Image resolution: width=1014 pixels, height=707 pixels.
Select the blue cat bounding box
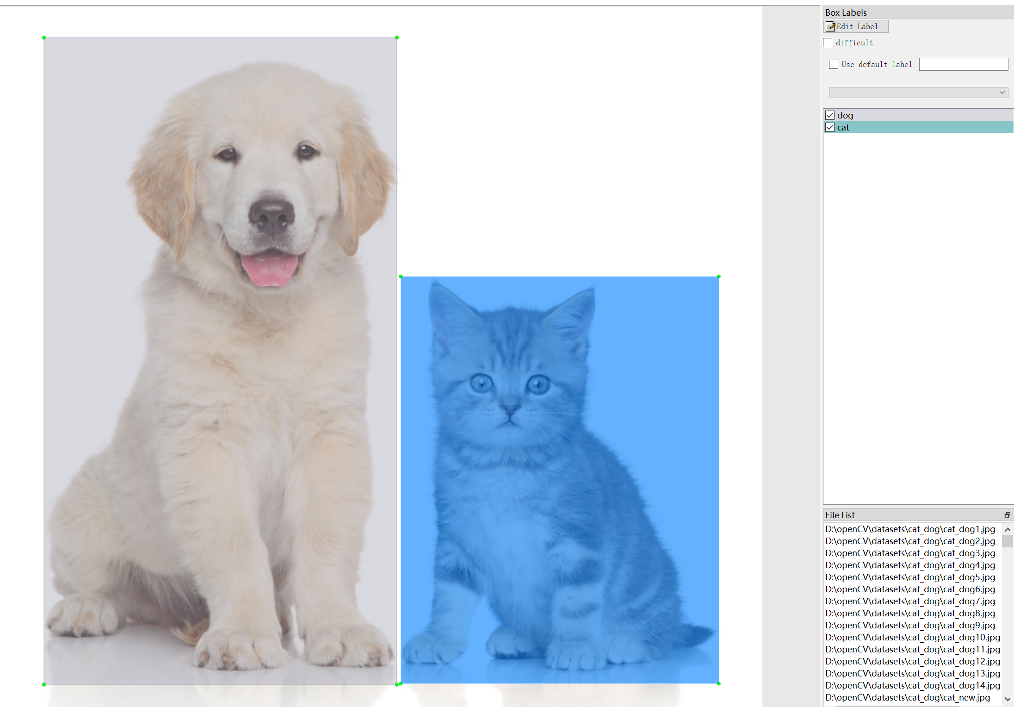point(560,480)
